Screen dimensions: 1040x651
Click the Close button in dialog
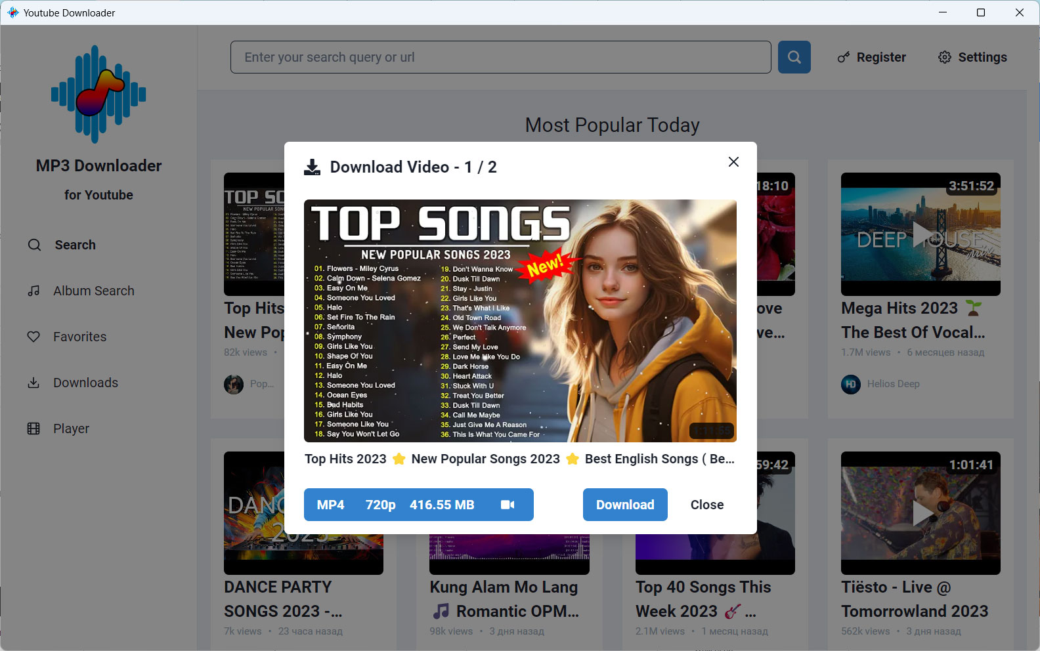tap(707, 505)
